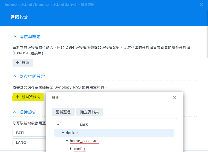Viewport: 208px width, 152px height.
Task: Collapse the docker folder arrow
Action: tap(63, 133)
